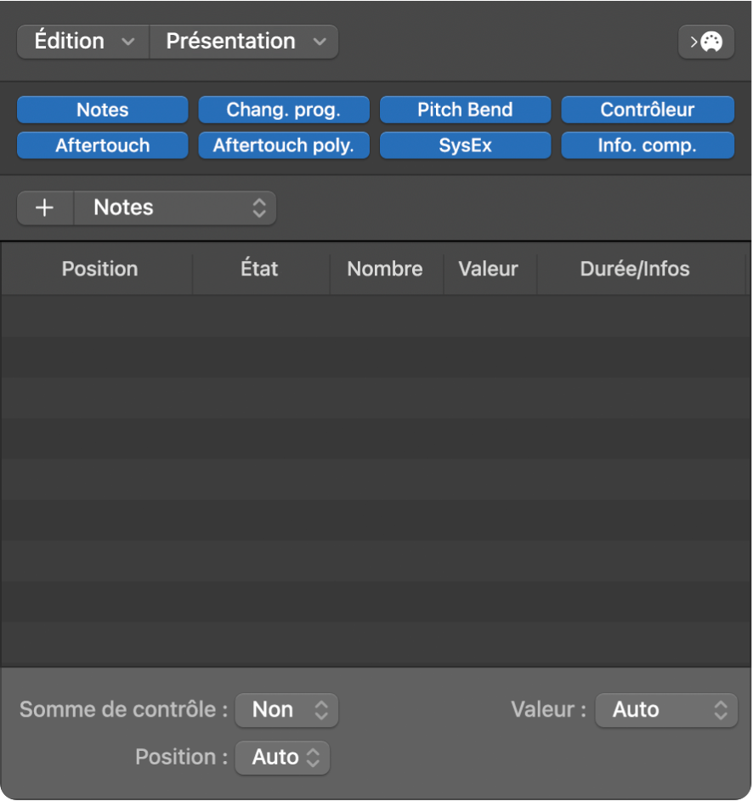Viewport: 753px width, 801px height.
Task: Toggle the Notes event filter
Action: click(102, 110)
